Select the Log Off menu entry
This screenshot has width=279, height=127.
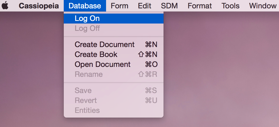pyautogui.click(x=114, y=28)
